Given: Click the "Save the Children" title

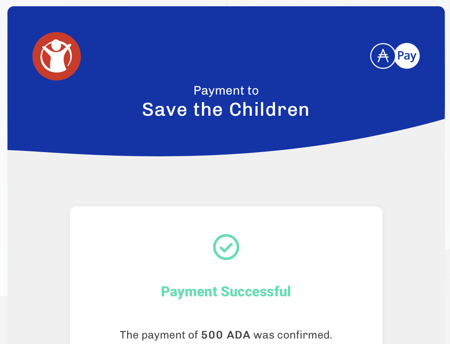Looking at the screenshot, I should coord(226,109).
